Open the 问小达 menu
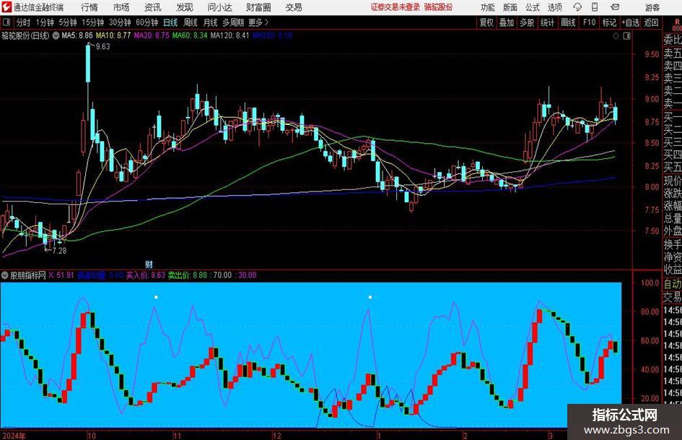Screen dimensions: 682x440 coord(219,7)
